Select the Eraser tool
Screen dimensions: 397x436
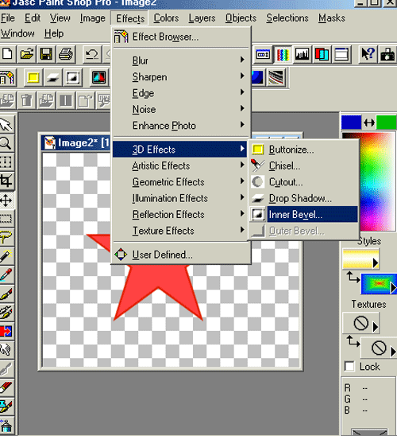point(6,387)
